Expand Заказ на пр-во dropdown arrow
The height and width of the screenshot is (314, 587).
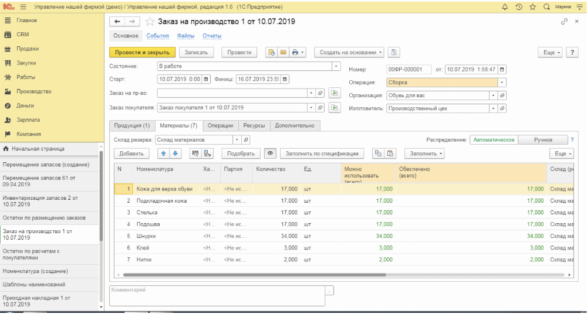pyautogui.click(x=312, y=93)
